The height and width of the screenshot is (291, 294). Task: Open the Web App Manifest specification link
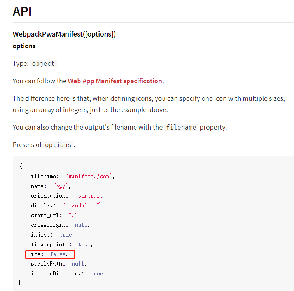click(115, 81)
